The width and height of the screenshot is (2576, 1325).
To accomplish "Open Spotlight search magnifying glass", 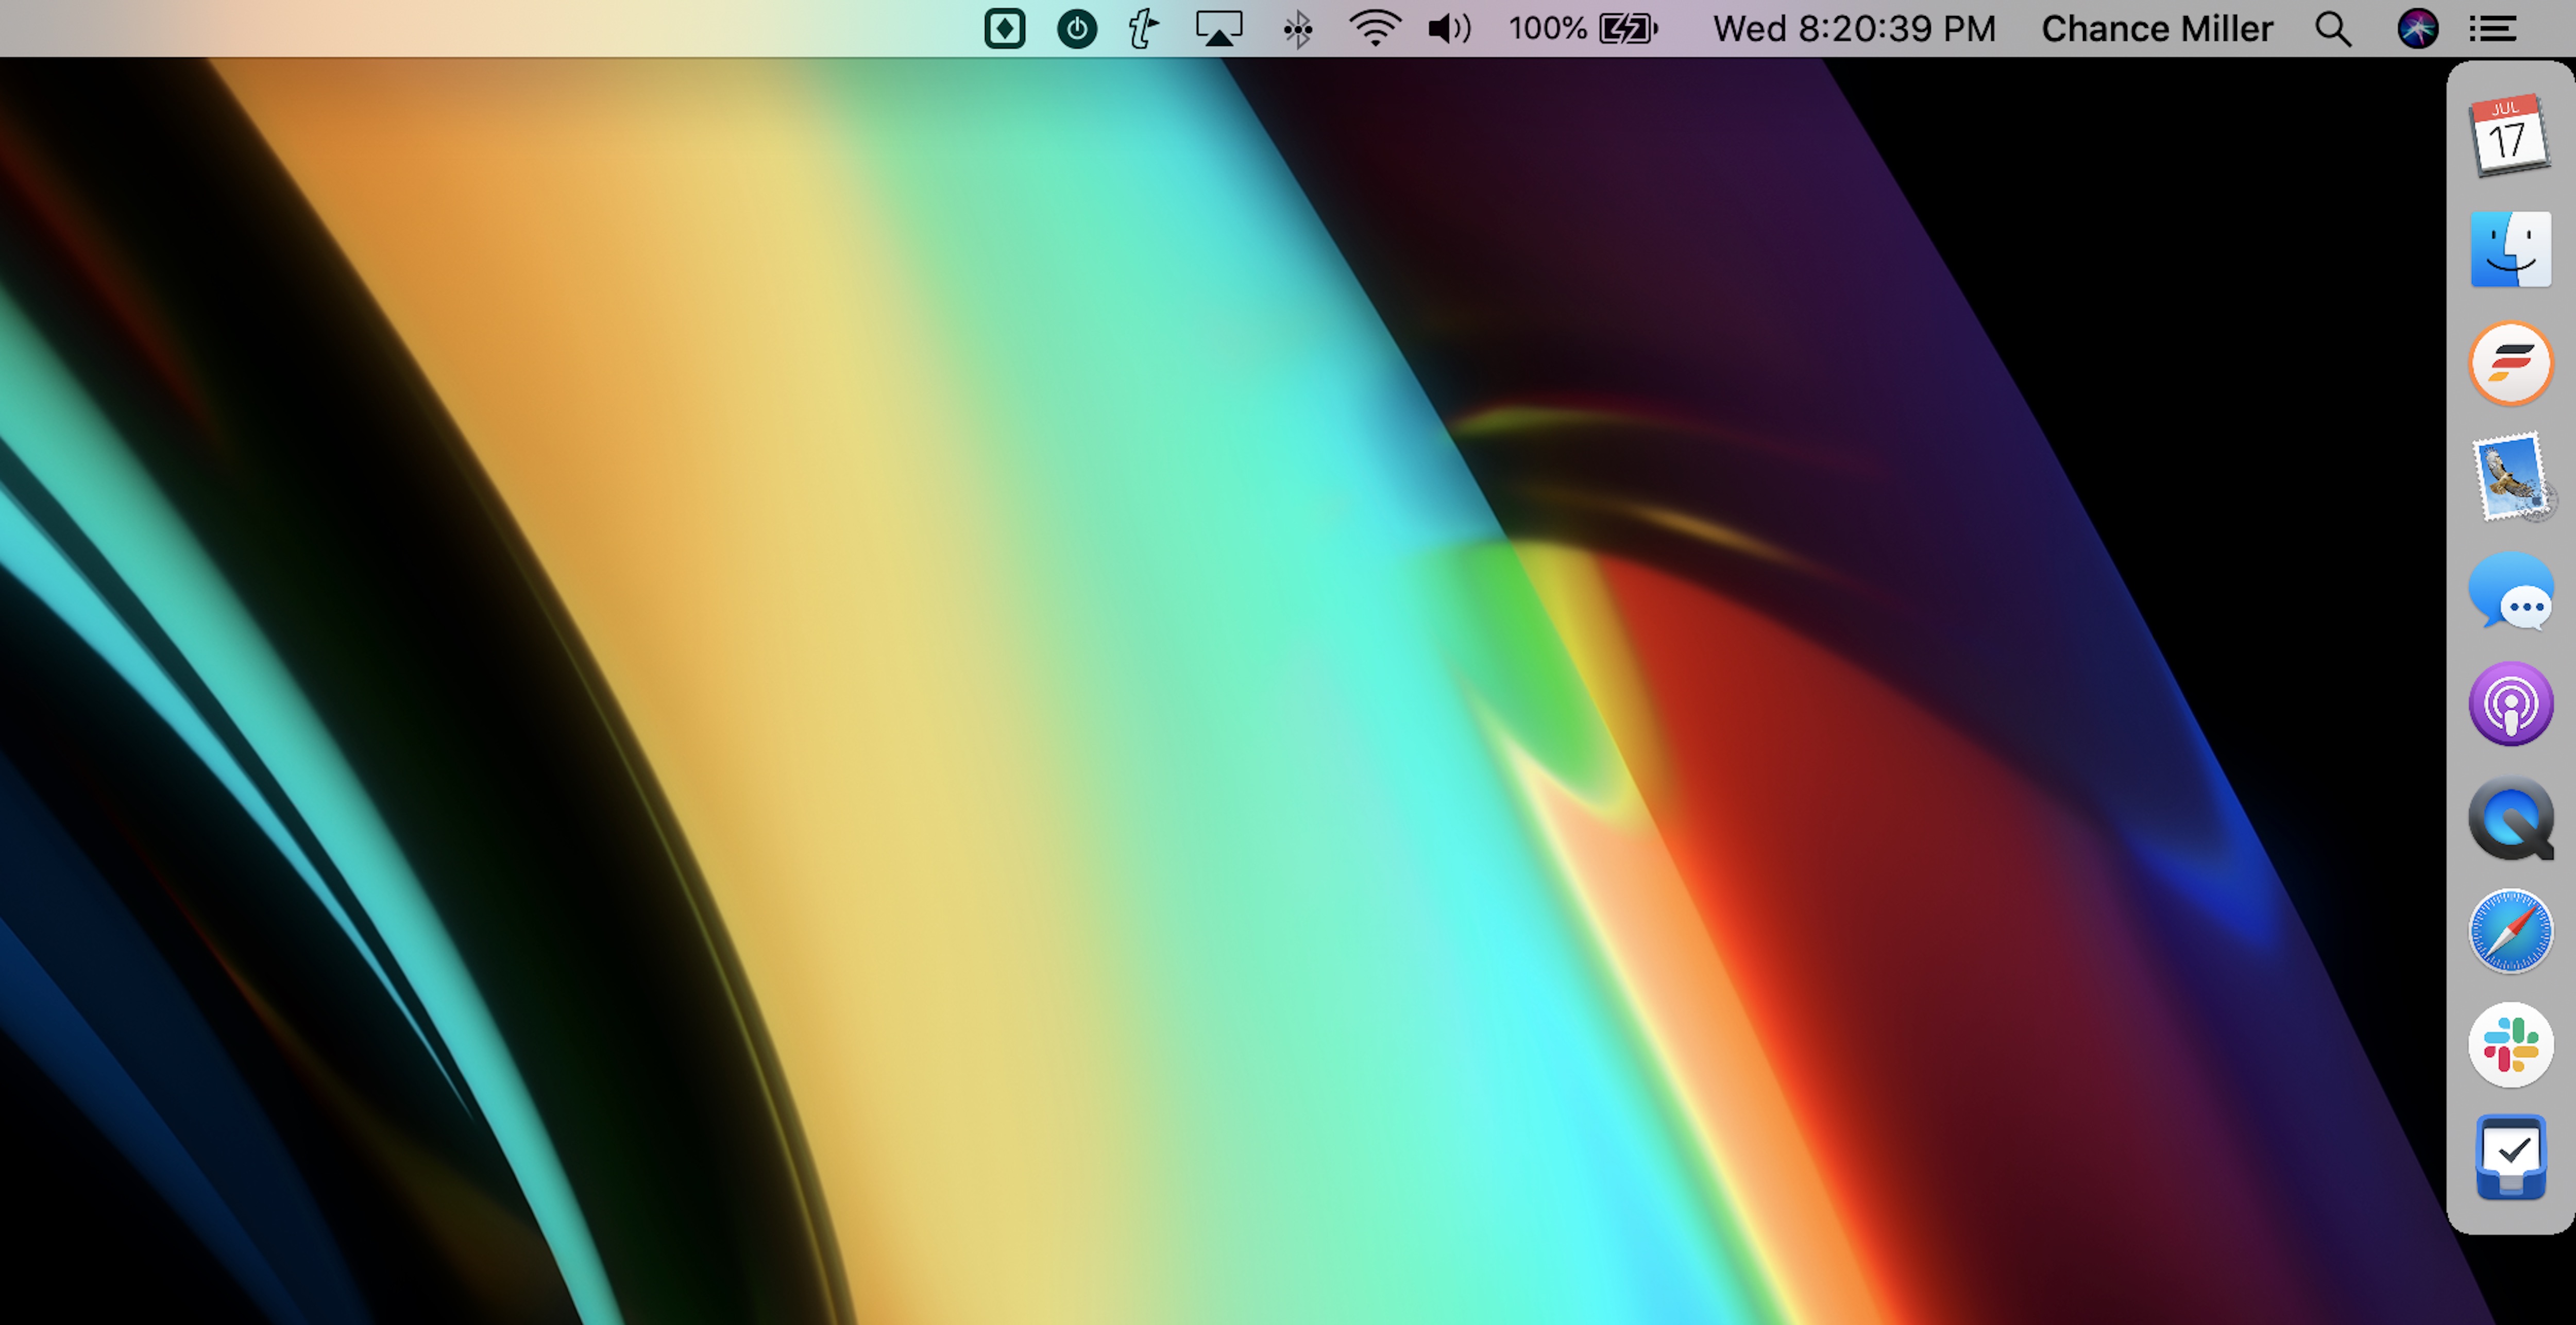I will (2332, 28).
